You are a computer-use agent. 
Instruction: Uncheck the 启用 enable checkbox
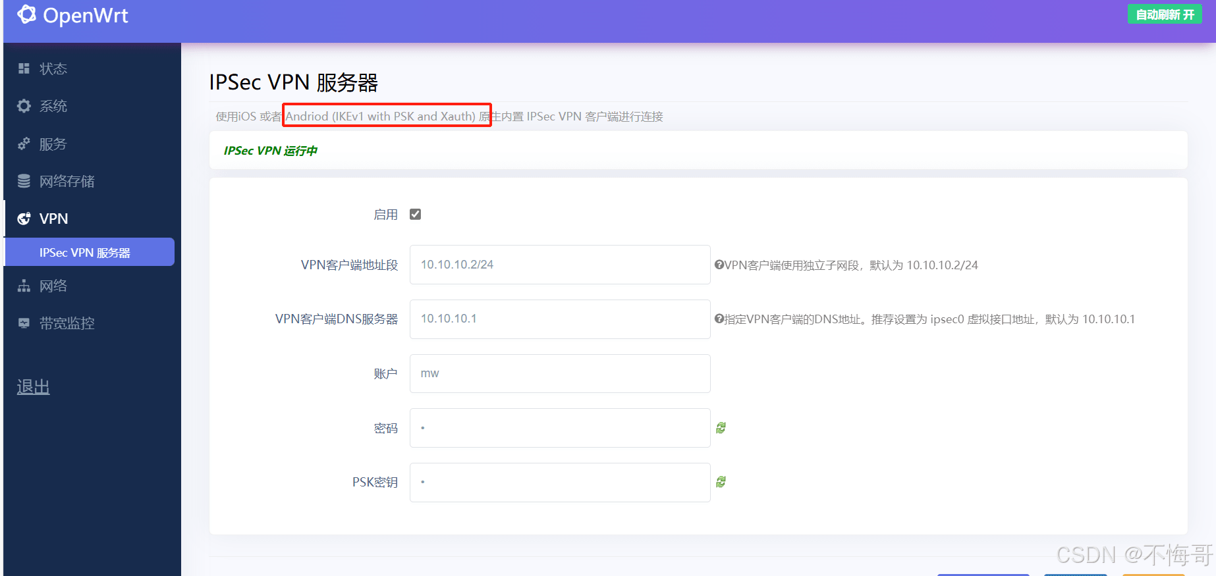[415, 215]
